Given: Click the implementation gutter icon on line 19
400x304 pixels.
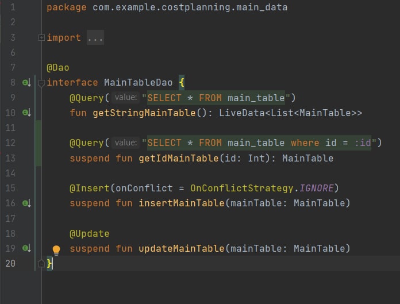Looking at the screenshot, I should pyautogui.click(x=26, y=248).
